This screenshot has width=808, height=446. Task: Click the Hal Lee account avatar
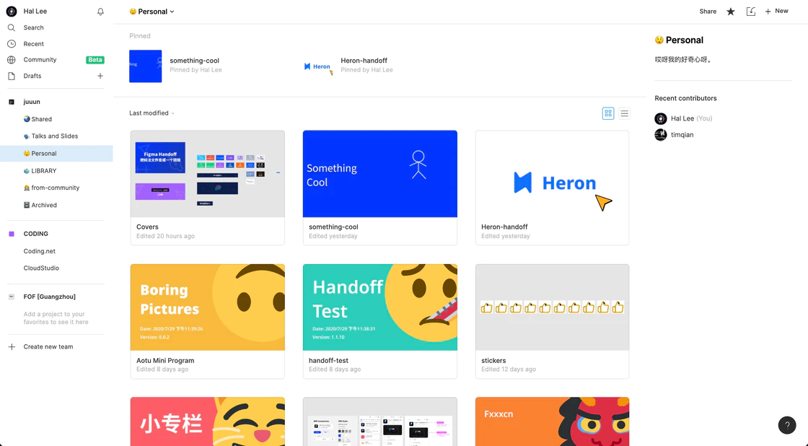pyautogui.click(x=12, y=12)
